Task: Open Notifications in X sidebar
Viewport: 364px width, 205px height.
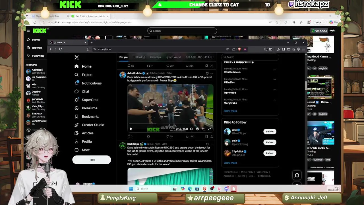Action: [x=88, y=83]
